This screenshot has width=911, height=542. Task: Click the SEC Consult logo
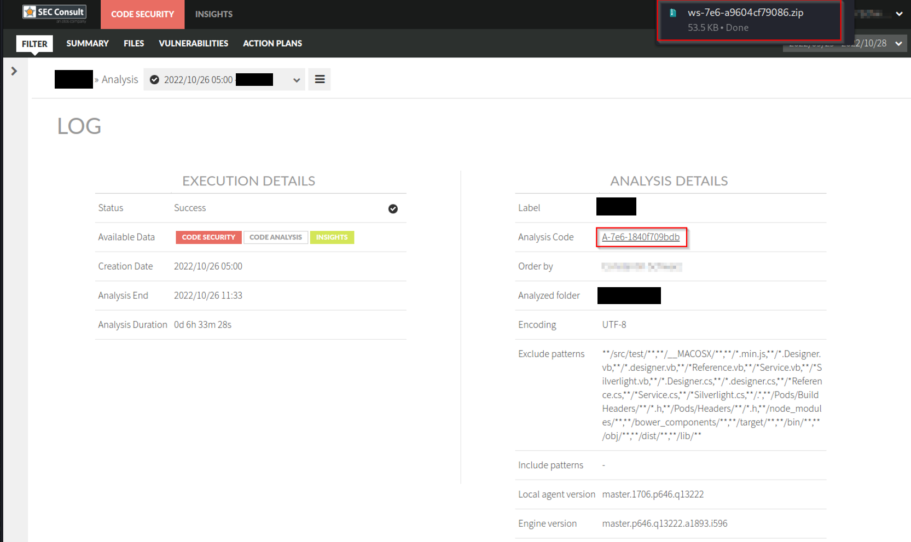tap(54, 14)
